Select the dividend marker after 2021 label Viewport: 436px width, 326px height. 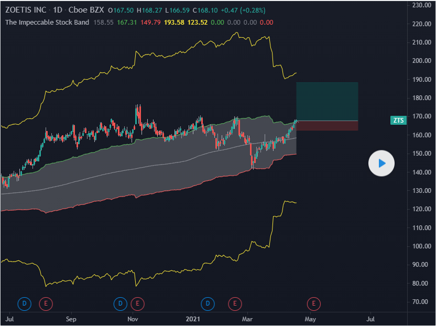pos(208,303)
